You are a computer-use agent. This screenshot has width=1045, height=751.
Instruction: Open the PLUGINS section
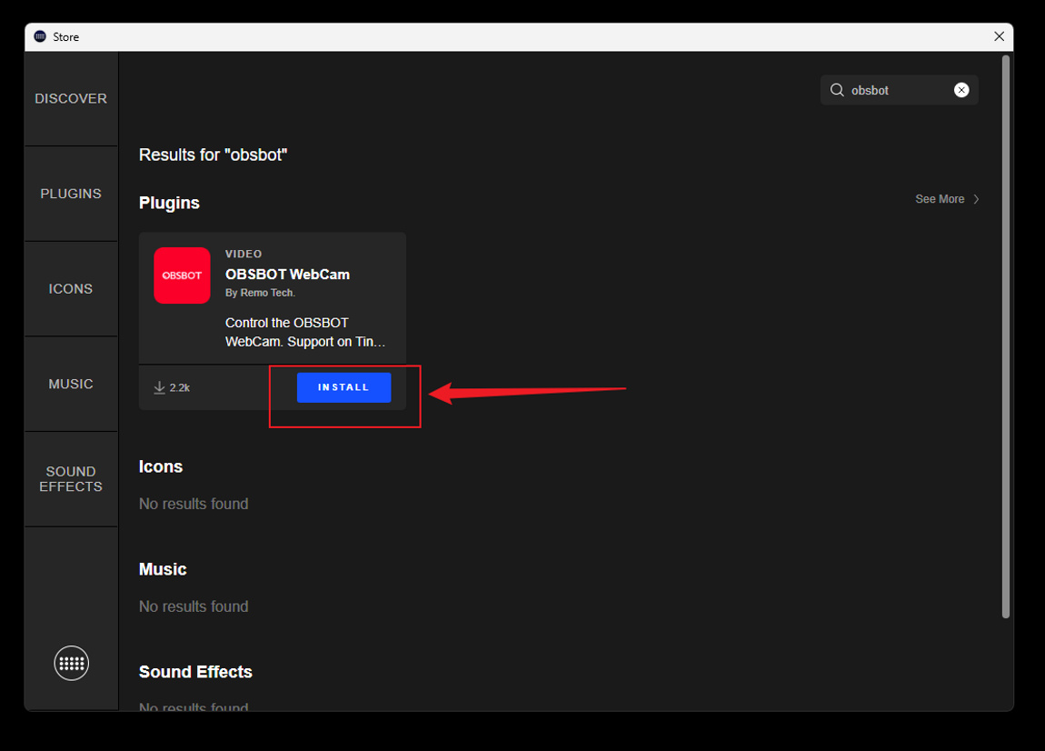[71, 193]
